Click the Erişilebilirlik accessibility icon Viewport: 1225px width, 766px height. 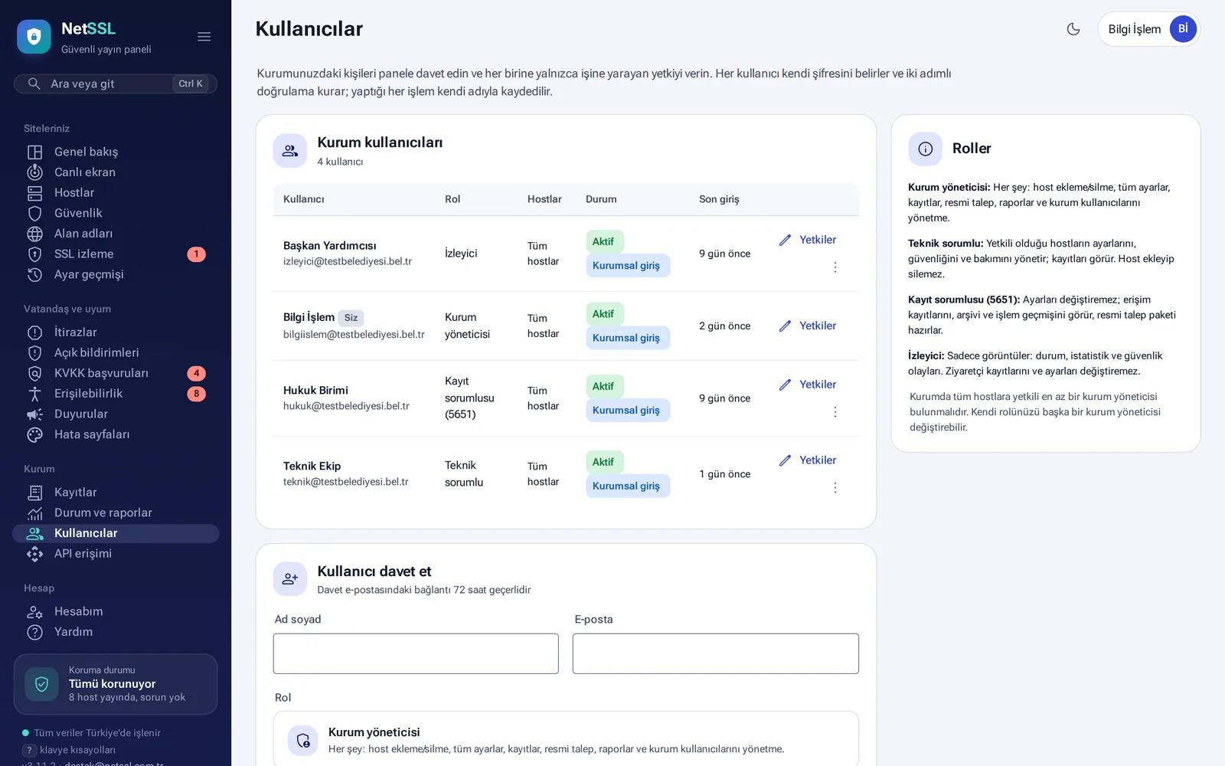(x=35, y=394)
